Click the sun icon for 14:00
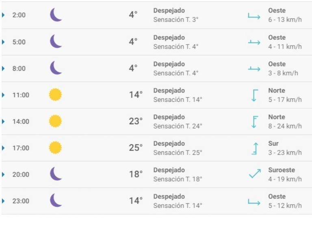 pyautogui.click(x=55, y=121)
